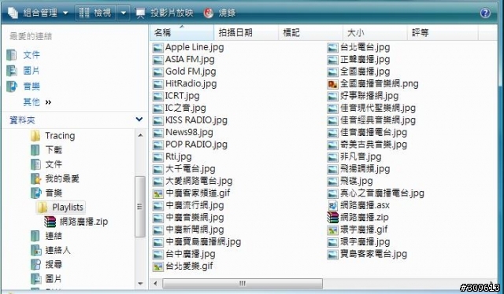
Task: Click file name 中廣寶島廣播網.jpg
Action: click(x=203, y=242)
